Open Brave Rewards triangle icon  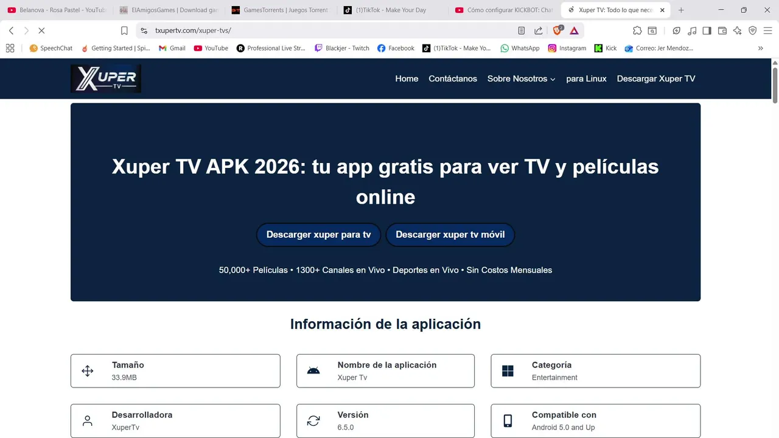[574, 30]
